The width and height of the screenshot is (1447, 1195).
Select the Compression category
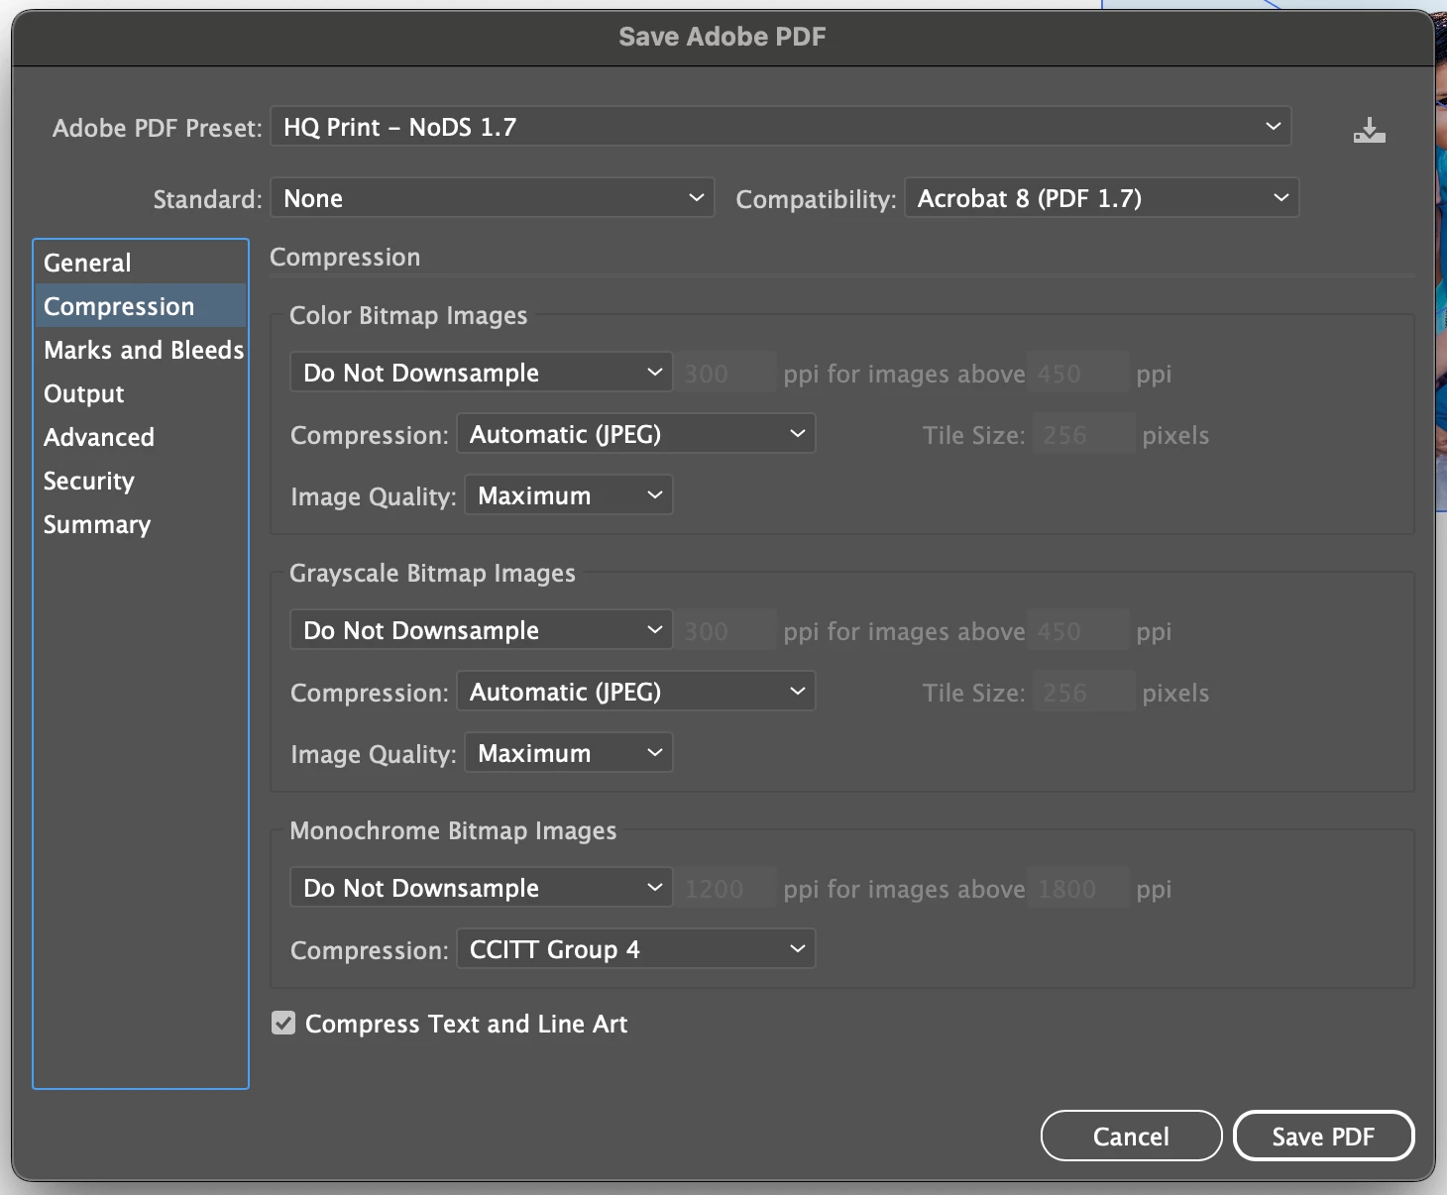coord(141,306)
